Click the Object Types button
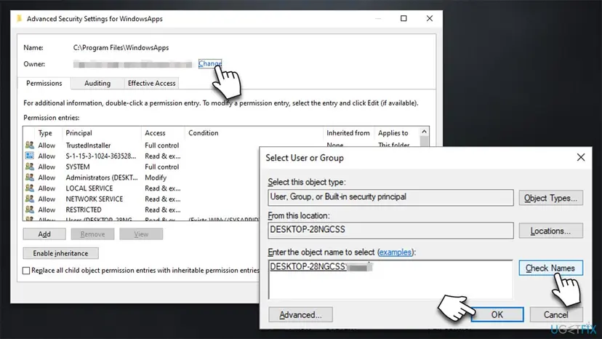The width and height of the screenshot is (602, 339). 550,198
